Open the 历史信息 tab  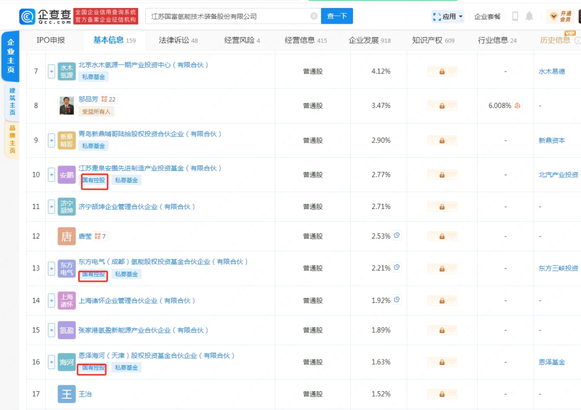click(555, 40)
